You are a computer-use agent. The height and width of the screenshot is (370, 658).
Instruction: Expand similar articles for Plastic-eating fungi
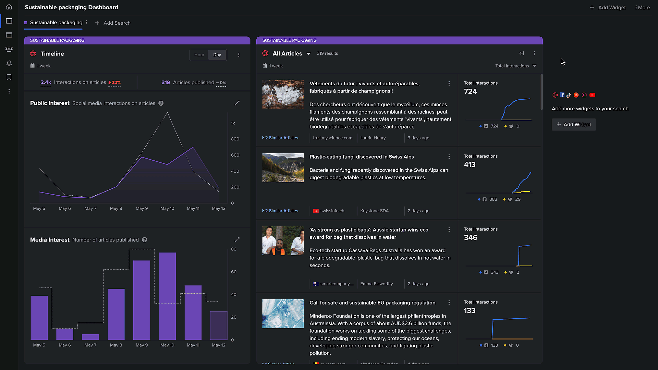(x=280, y=211)
